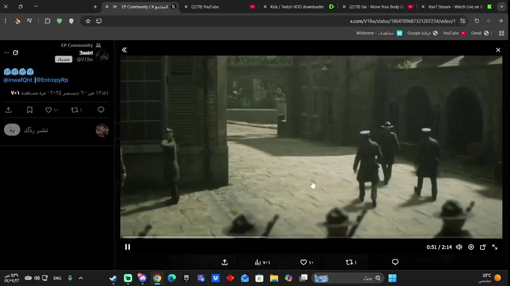Open the media controls playlist icon

(x=29, y=21)
